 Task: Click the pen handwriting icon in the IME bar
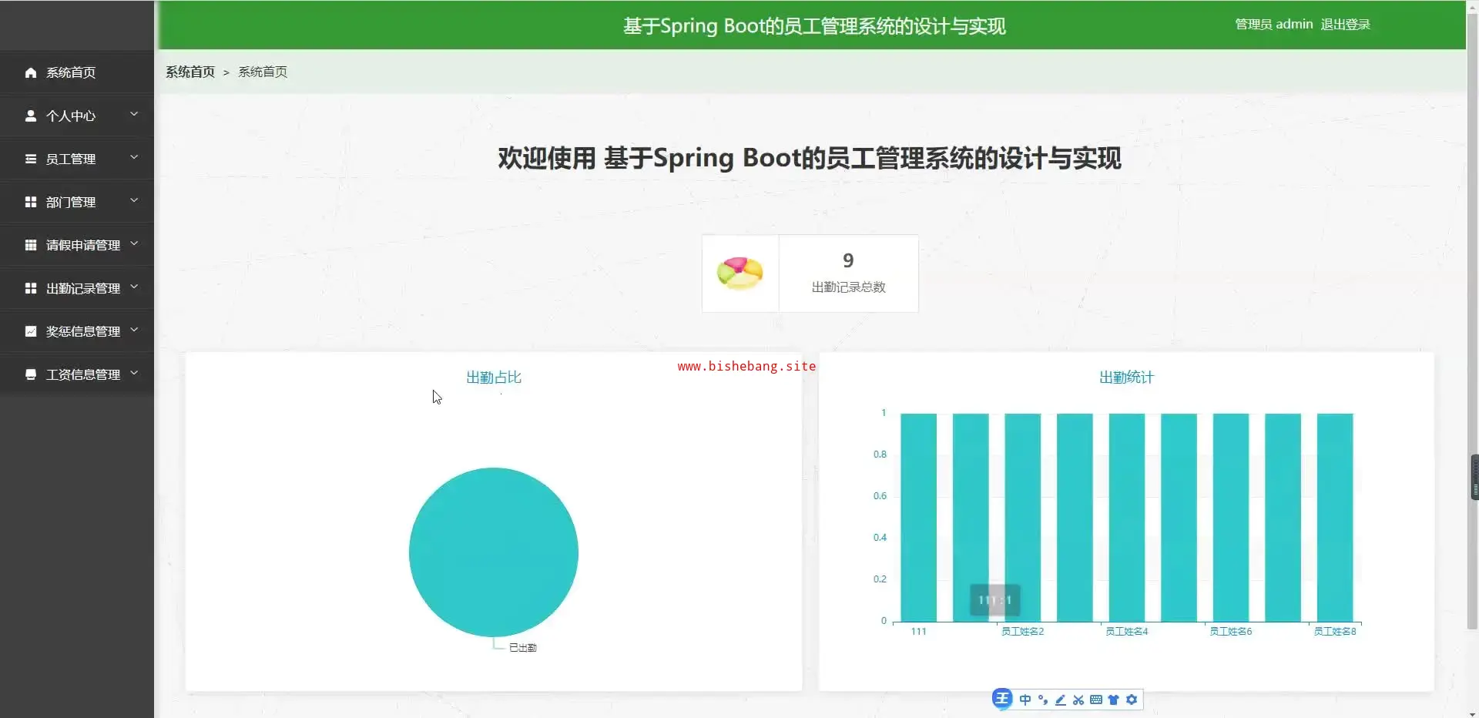pos(1061,700)
